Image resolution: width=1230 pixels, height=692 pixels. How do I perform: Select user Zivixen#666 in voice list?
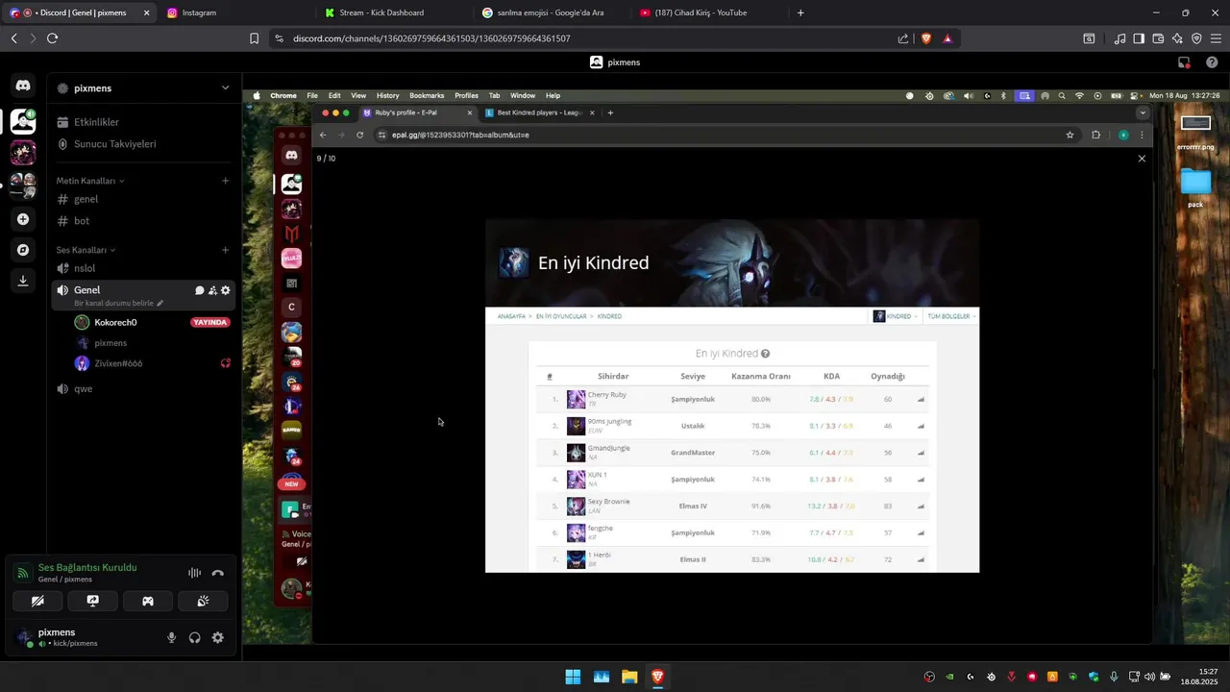(x=118, y=363)
